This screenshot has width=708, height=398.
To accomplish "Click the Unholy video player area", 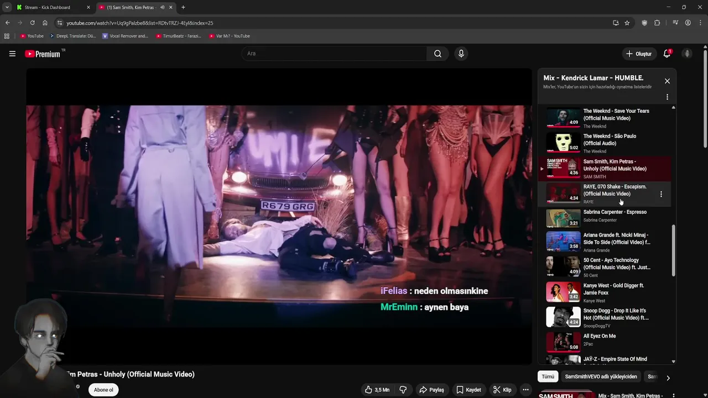I will tap(279, 216).
